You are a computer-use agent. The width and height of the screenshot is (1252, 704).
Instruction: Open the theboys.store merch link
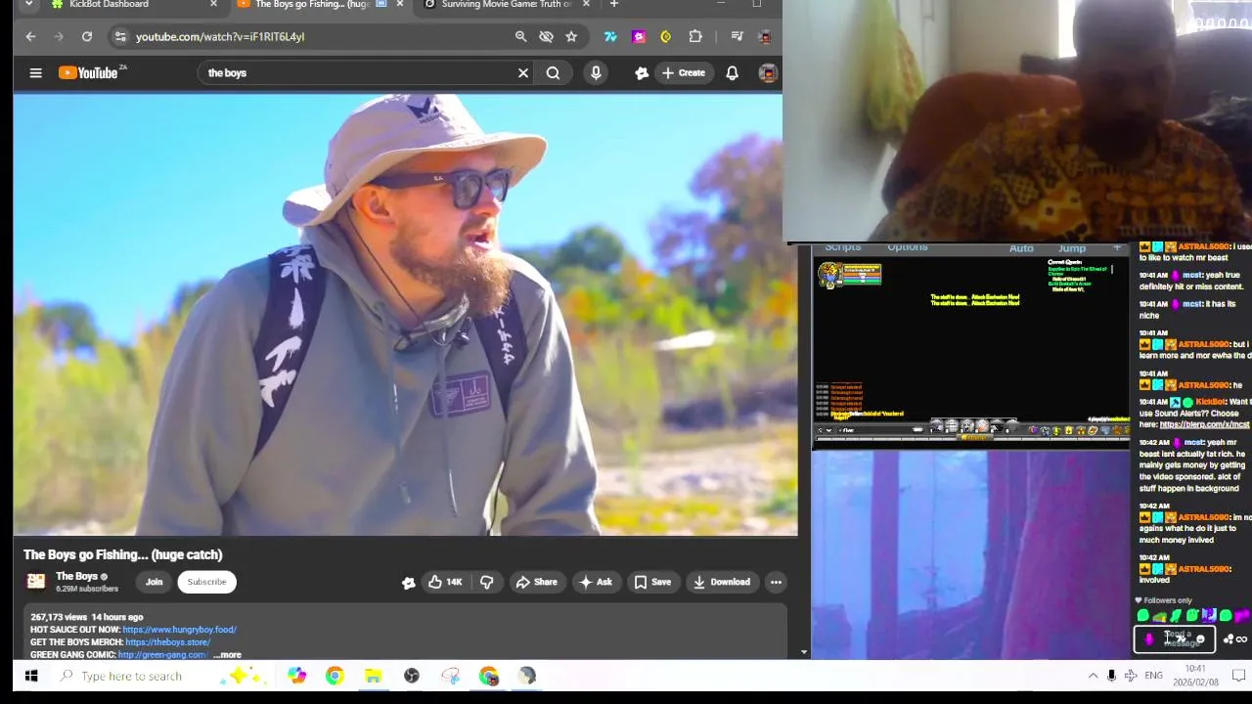(167, 642)
